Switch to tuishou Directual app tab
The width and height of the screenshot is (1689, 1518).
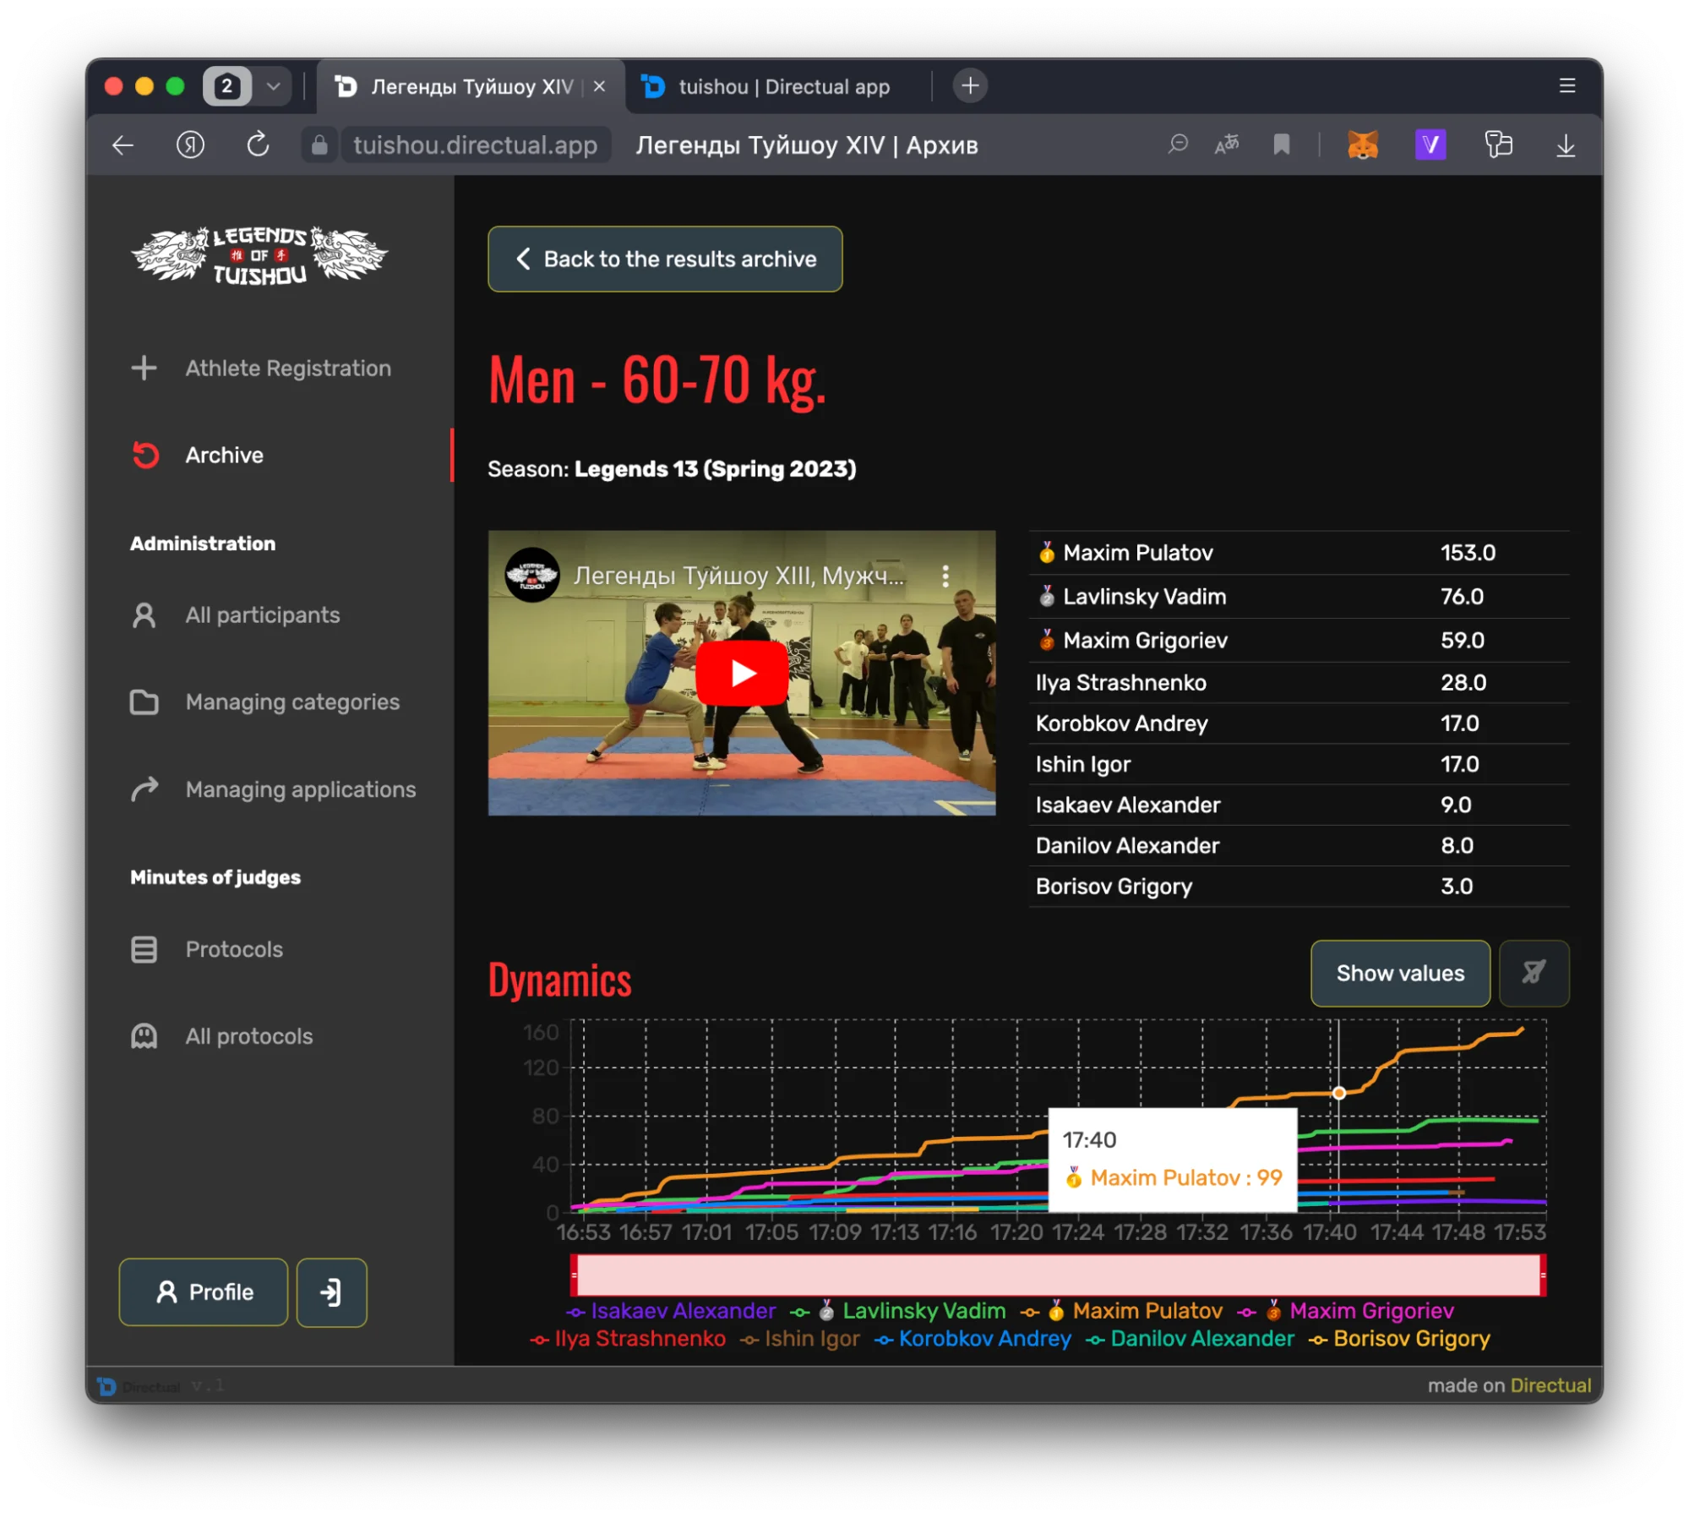point(782,87)
